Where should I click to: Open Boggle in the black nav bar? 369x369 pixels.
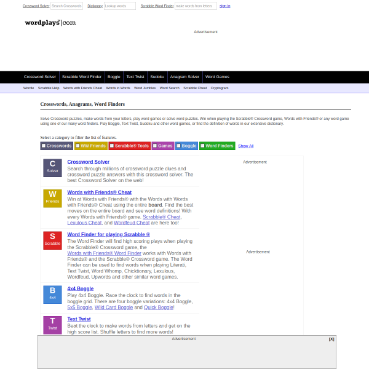(114, 77)
